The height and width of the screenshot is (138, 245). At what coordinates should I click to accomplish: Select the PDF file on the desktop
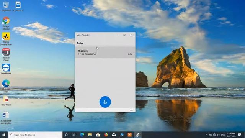click(6, 101)
